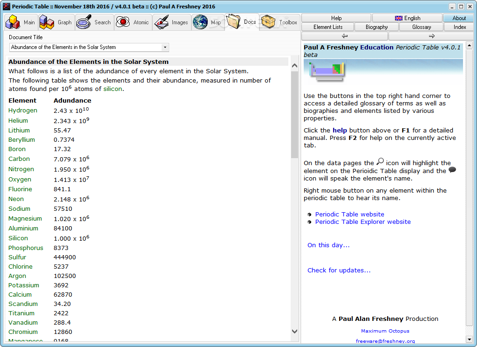Click the speech bubble speak icon
This screenshot has width=477, height=347.
452,170
